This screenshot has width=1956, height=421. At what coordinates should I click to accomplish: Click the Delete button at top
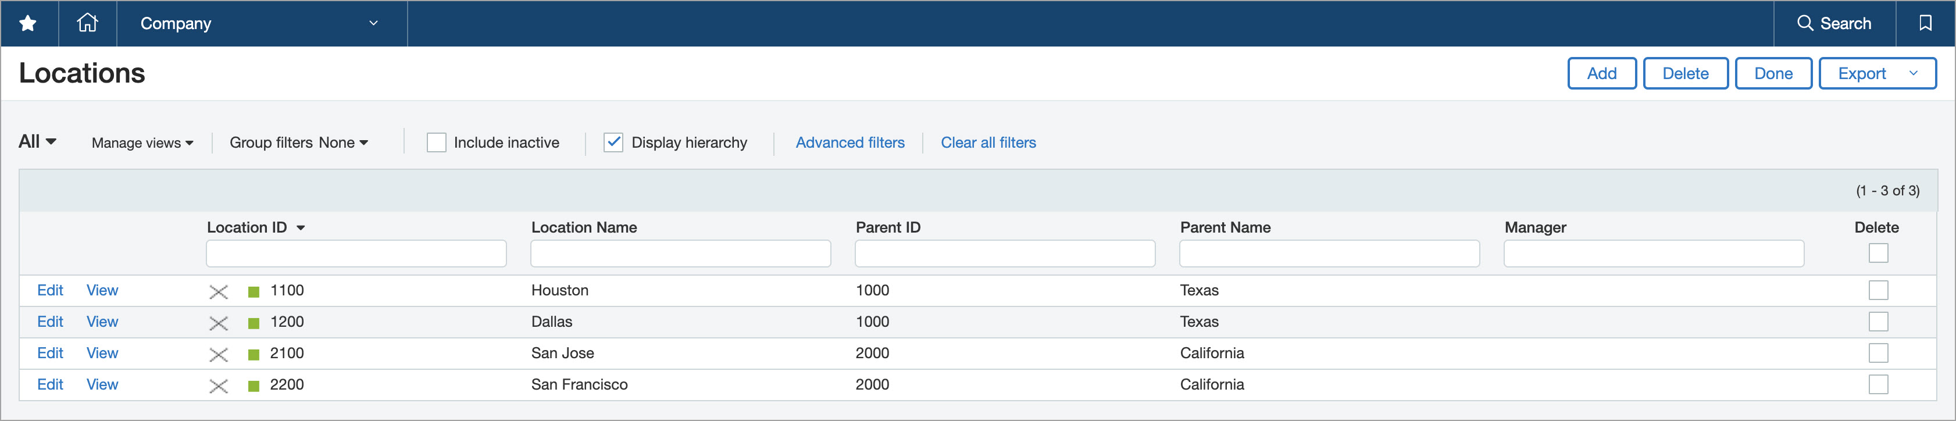1685,73
